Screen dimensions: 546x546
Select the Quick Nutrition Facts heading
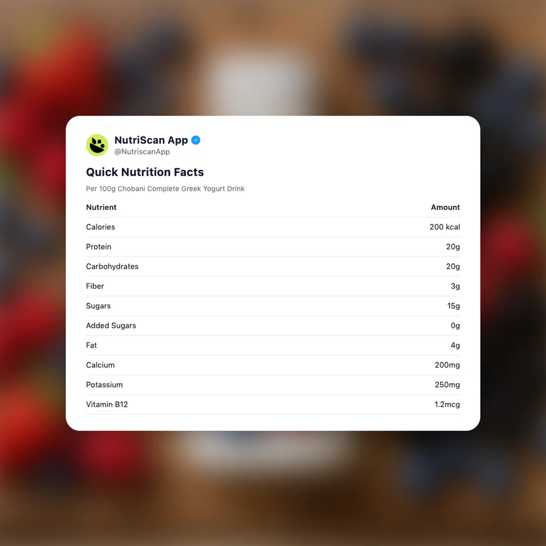(145, 172)
